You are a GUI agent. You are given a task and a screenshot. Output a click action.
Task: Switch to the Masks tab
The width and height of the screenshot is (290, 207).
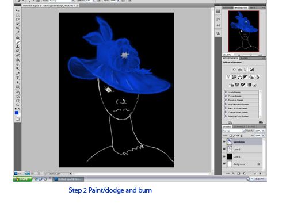click(x=244, y=58)
